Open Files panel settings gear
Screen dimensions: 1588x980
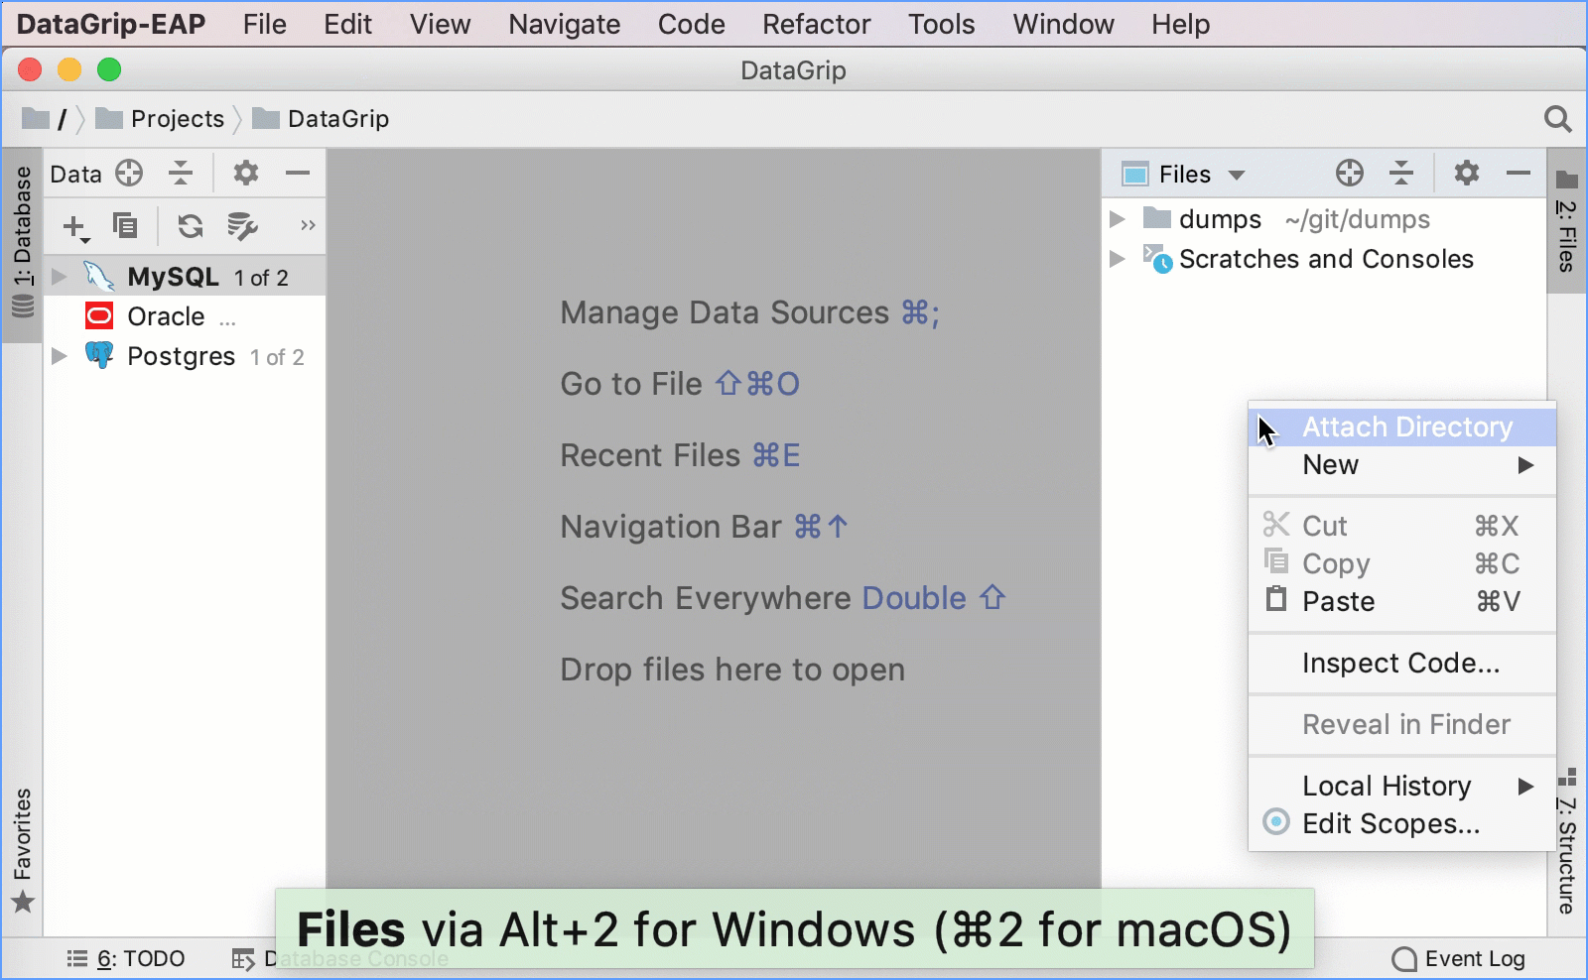coord(1467,174)
